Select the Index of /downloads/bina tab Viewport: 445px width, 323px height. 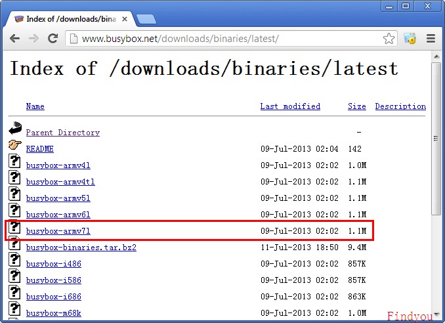71,19
